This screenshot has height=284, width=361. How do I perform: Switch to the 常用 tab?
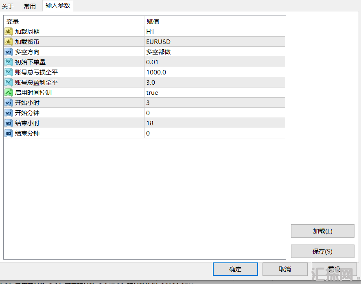[30, 6]
